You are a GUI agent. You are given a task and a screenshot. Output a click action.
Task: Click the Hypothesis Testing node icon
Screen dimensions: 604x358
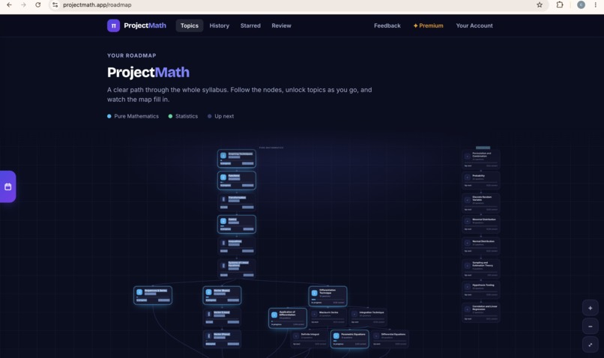tap(468, 287)
